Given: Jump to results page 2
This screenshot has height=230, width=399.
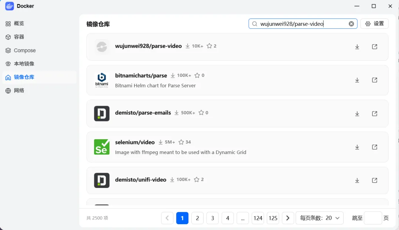Looking at the screenshot, I should click(197, 218).
